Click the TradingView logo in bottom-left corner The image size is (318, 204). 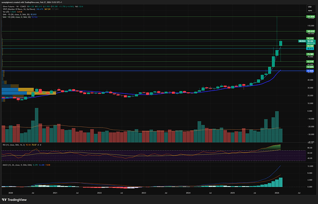(15, 199)
